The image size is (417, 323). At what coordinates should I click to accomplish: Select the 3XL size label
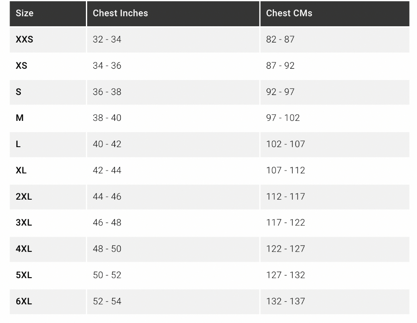pyautogui.click(x=24, y=223)
